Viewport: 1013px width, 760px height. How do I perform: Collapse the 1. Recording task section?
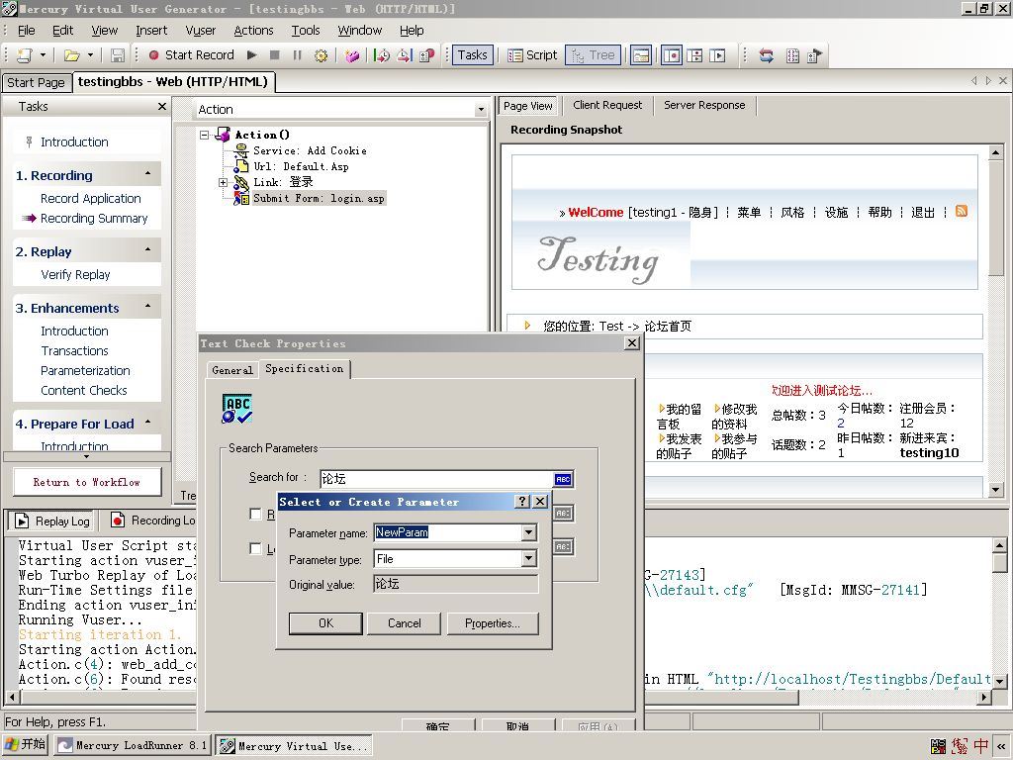click(x=148, y=174)
